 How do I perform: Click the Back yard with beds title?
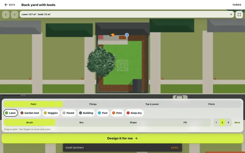(38, 5)
